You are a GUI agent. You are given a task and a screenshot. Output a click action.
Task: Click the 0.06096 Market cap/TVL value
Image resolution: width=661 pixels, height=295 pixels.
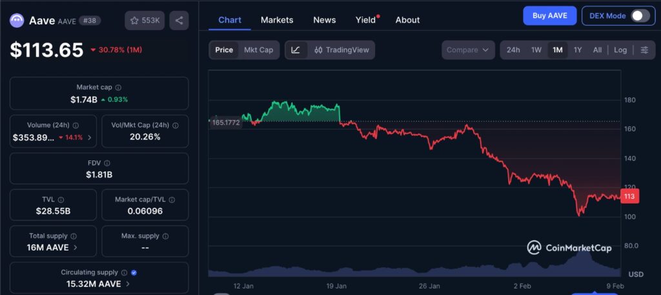point(145,211)
